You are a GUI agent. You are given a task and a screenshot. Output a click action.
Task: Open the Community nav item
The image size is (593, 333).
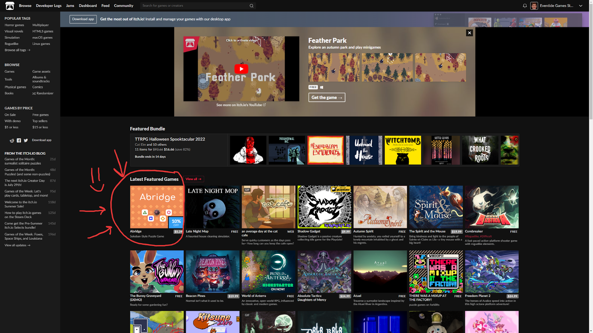click(123, 6)
